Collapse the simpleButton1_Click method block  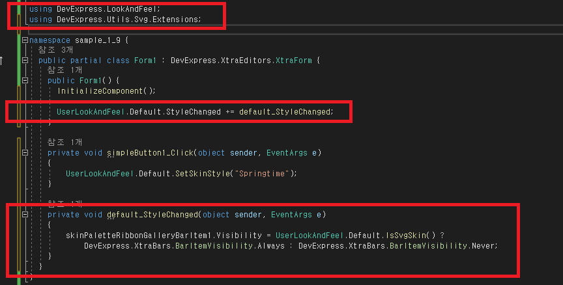(x=25, y=153)
